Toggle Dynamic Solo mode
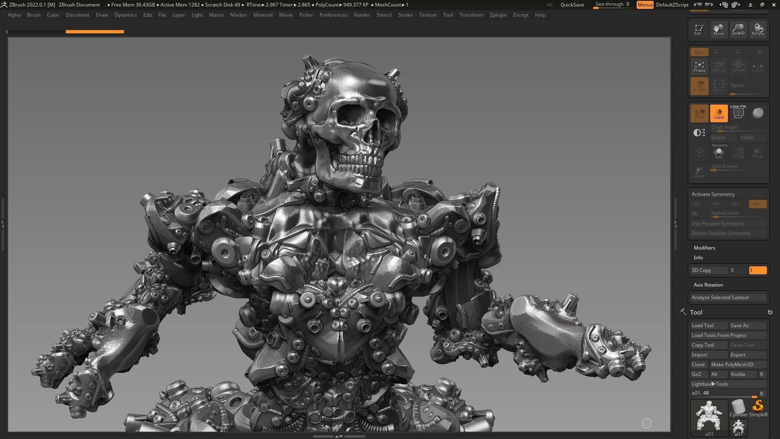 [x=719, y=152]
